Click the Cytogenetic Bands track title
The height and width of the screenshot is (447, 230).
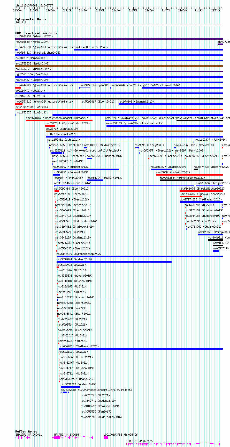31,19
